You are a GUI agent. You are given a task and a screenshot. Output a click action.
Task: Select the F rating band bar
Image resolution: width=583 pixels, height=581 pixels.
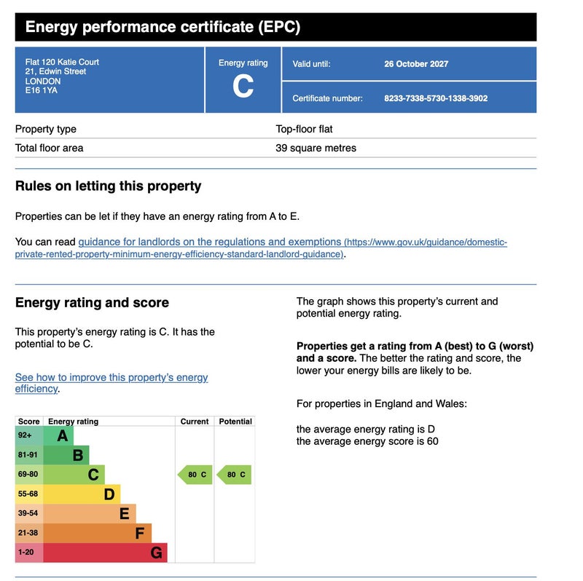(x=98, y=534)
